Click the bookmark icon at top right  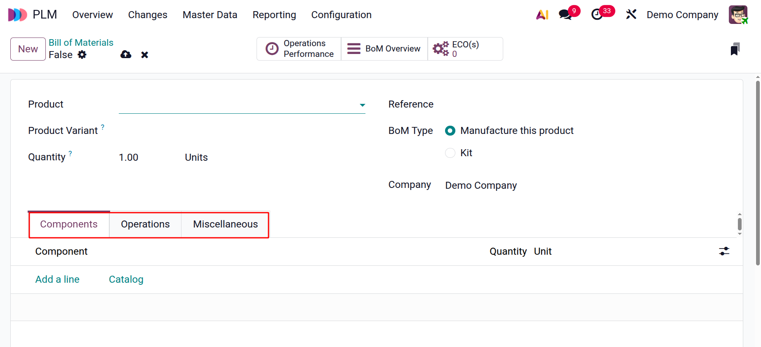735,49
